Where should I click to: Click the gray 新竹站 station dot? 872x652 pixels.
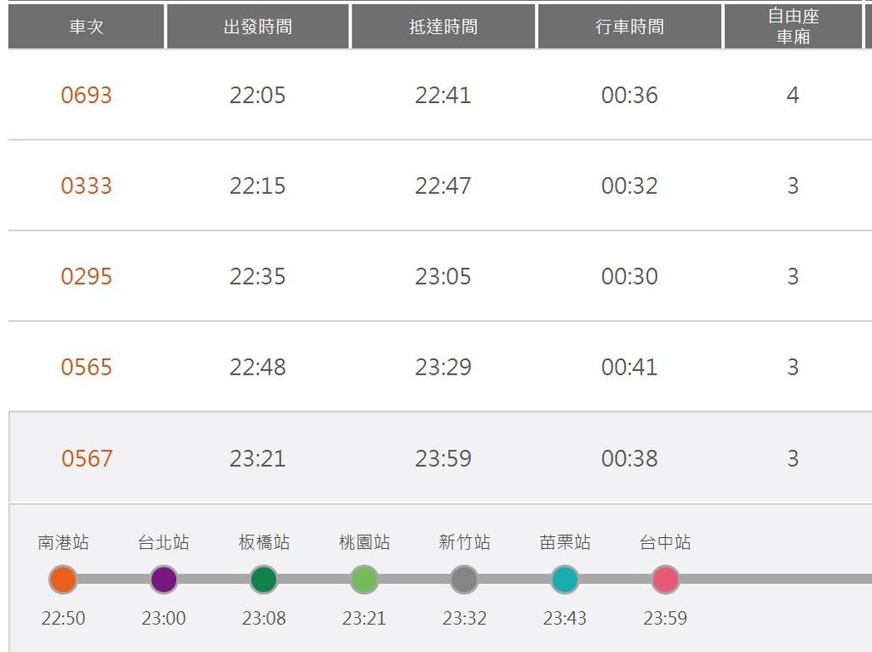[464, 579]
